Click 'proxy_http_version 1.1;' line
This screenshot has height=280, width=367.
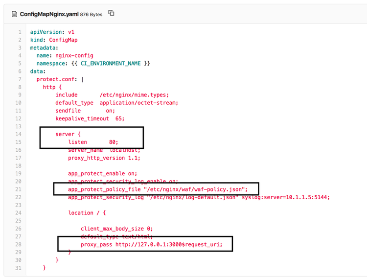point(104,158)
